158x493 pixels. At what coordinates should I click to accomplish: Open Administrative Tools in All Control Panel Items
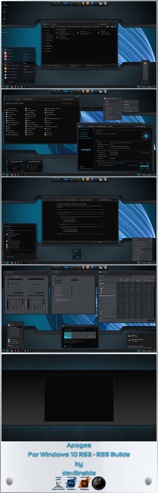click(x=11, y=109)
